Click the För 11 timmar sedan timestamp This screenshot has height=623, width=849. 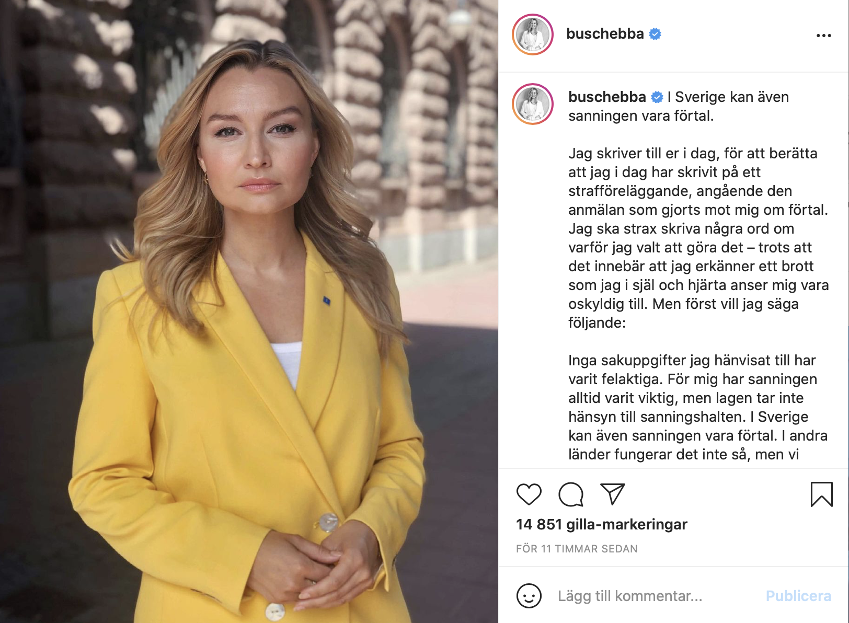pyautogui.click(x=577, y=549)
